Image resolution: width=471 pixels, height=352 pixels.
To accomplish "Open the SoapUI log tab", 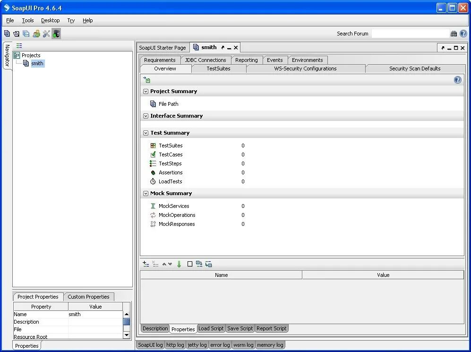I will click(x=150, y=345).
